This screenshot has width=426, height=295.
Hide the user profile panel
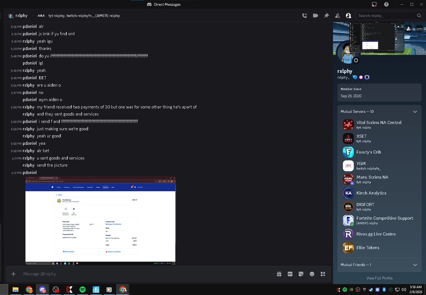coord(348,16)
